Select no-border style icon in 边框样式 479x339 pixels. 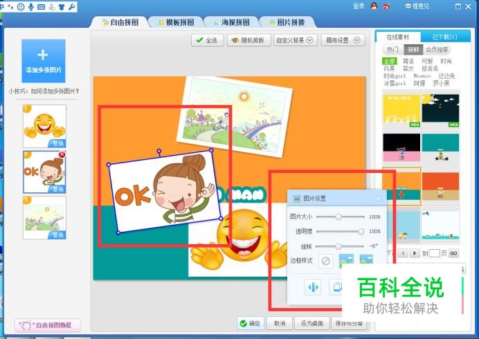click(x=325, y=261)
